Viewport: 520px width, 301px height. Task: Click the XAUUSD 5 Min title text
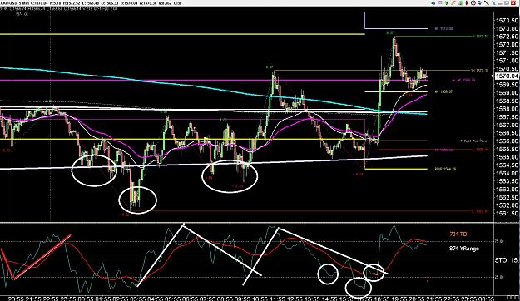point(14,3)
